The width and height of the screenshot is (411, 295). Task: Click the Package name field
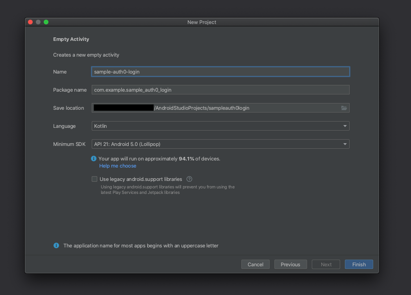[x=220, y=90]
